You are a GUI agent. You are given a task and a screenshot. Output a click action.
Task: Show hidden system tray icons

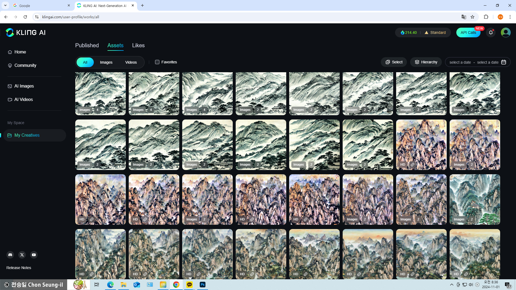point(451,285)
